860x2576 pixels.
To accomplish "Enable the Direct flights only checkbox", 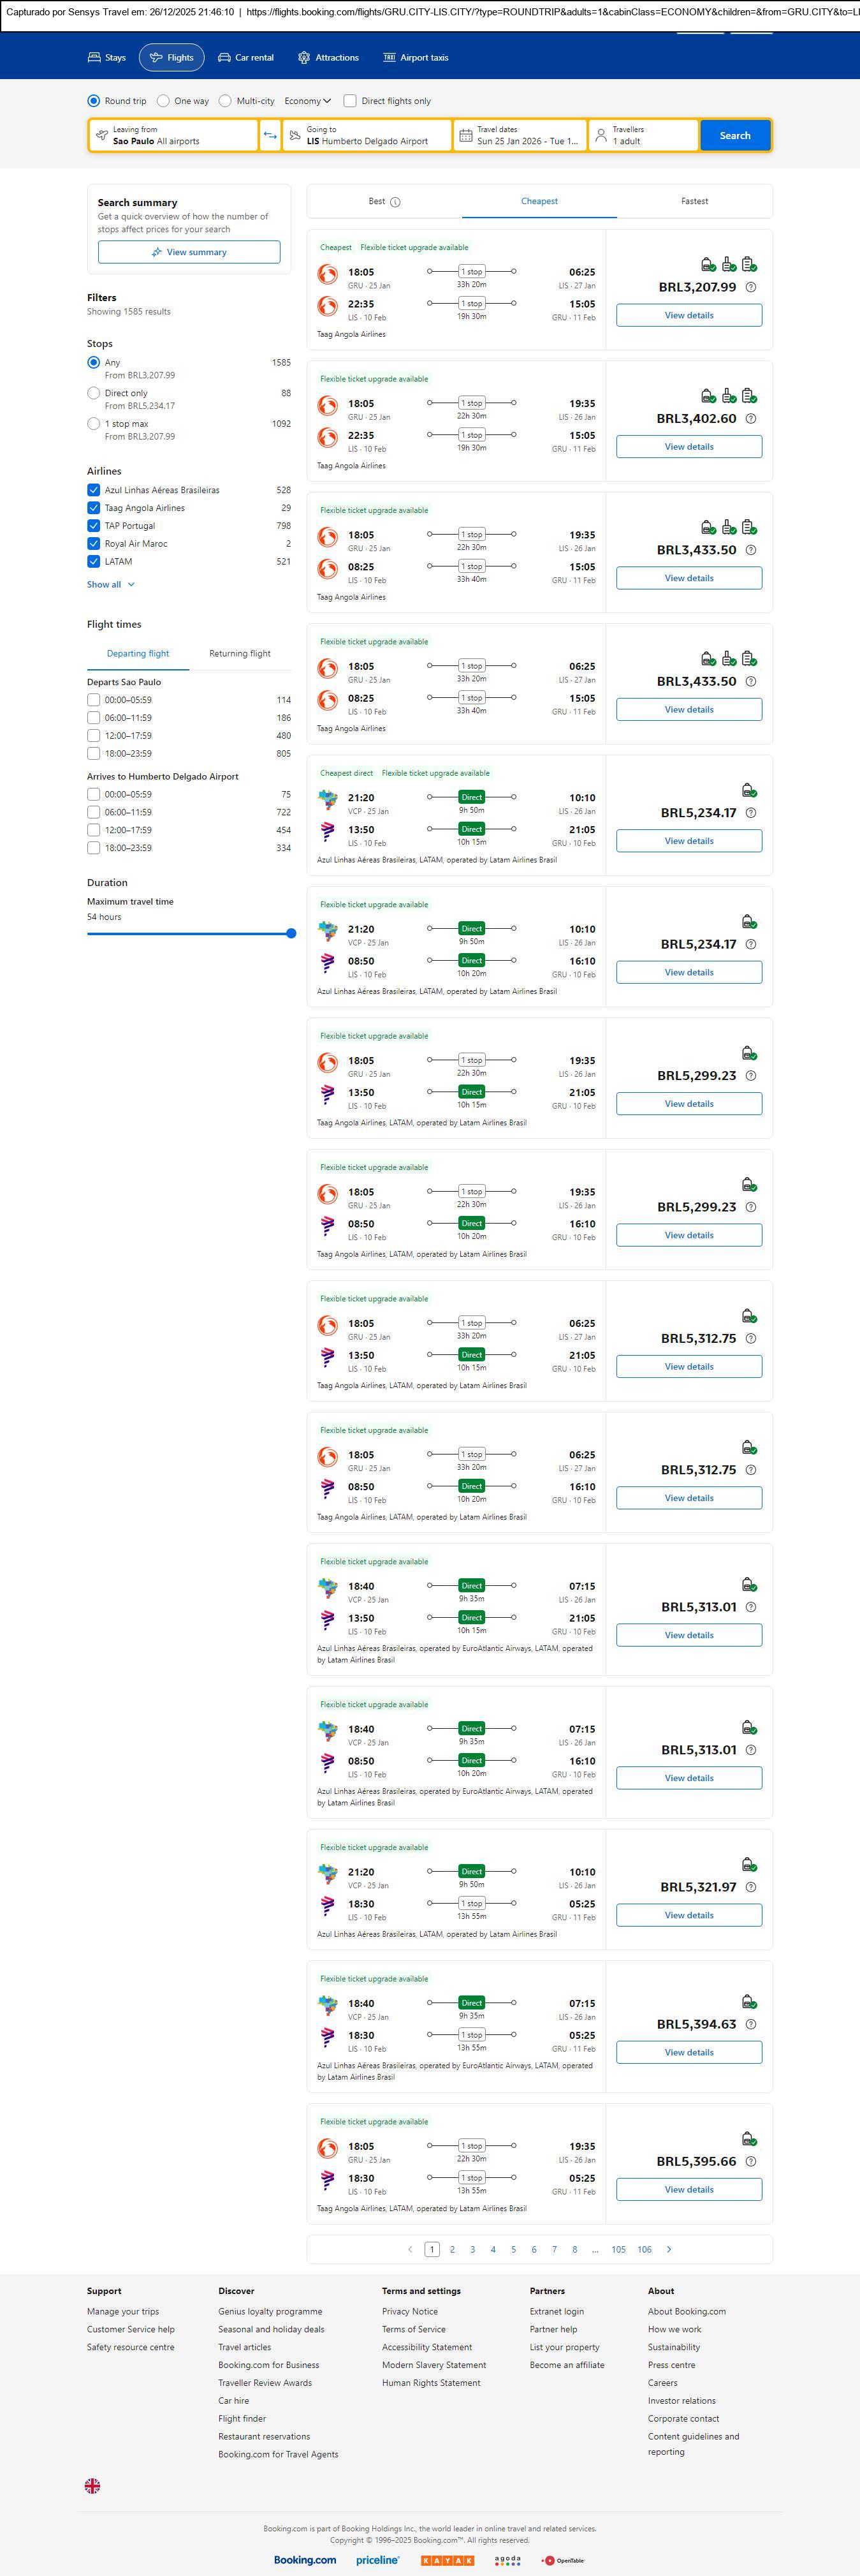I will [x=349, y=101].
